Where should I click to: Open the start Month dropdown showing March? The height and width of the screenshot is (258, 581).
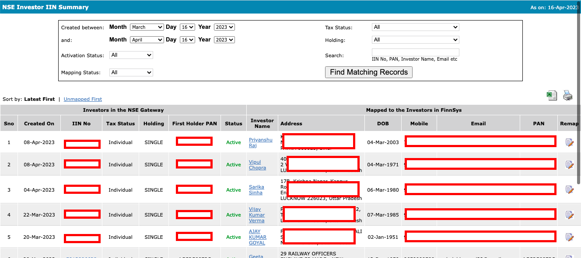point(147,27)
